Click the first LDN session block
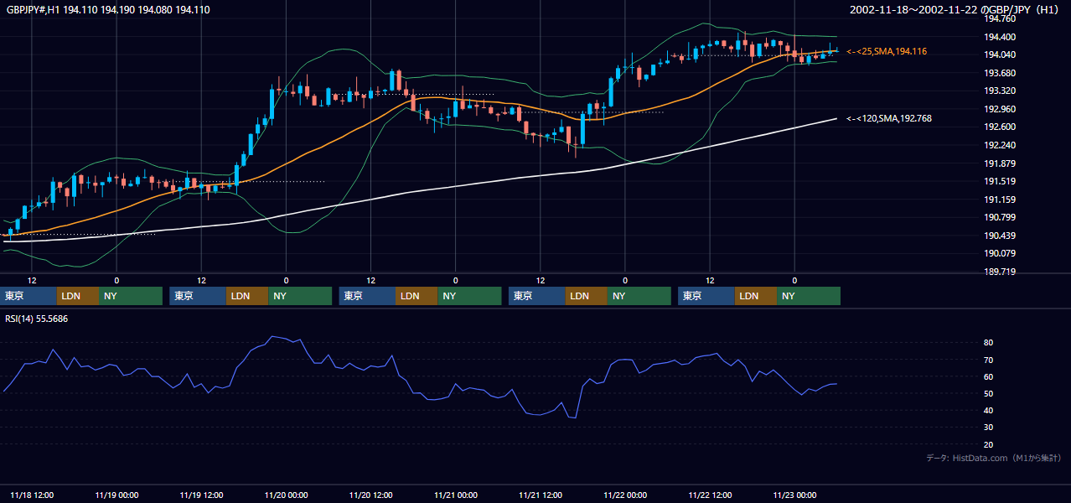1071x503 pixels. point(78,296)
